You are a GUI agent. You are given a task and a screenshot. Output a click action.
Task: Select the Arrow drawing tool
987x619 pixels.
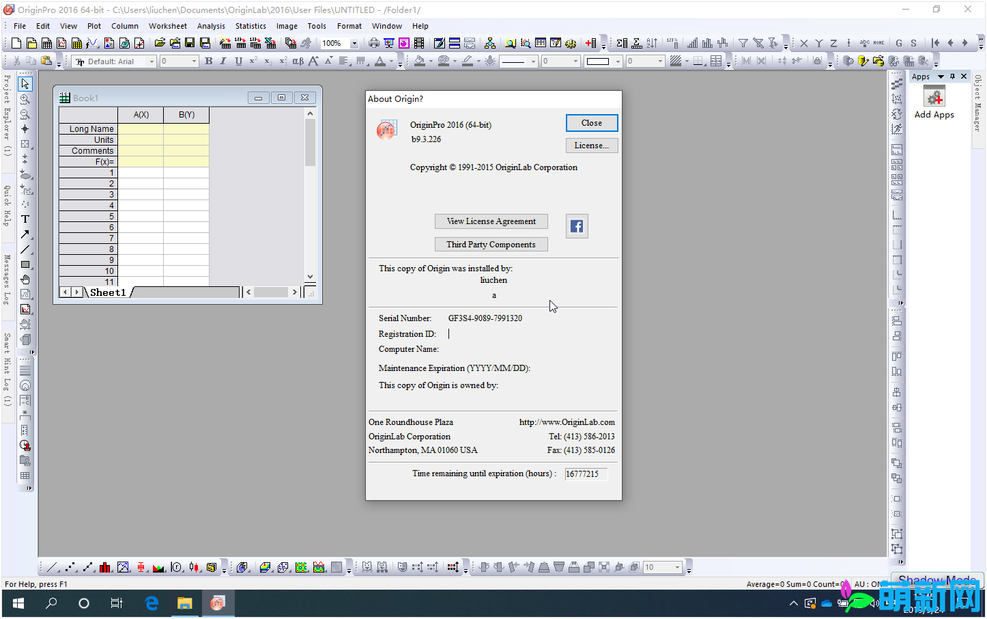tap(25, 234)
